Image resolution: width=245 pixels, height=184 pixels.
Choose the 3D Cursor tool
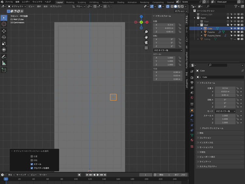[x=4, y=24]
